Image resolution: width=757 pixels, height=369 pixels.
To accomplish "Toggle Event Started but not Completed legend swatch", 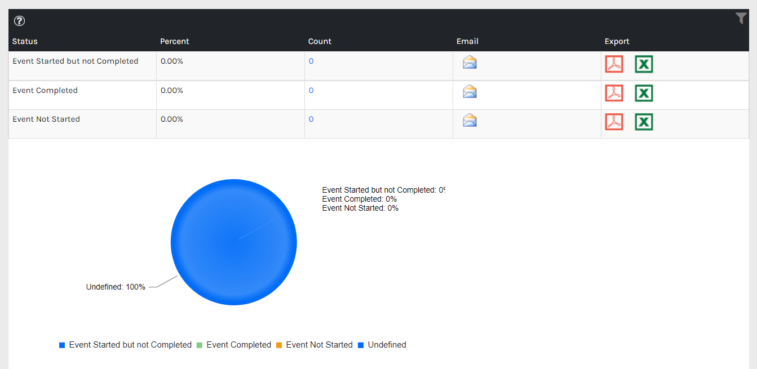I will pos(62,345).
